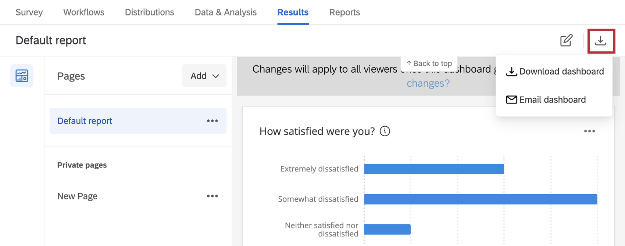Click the Back to top link
Viewport: 625px width, 246px height.
429,63
